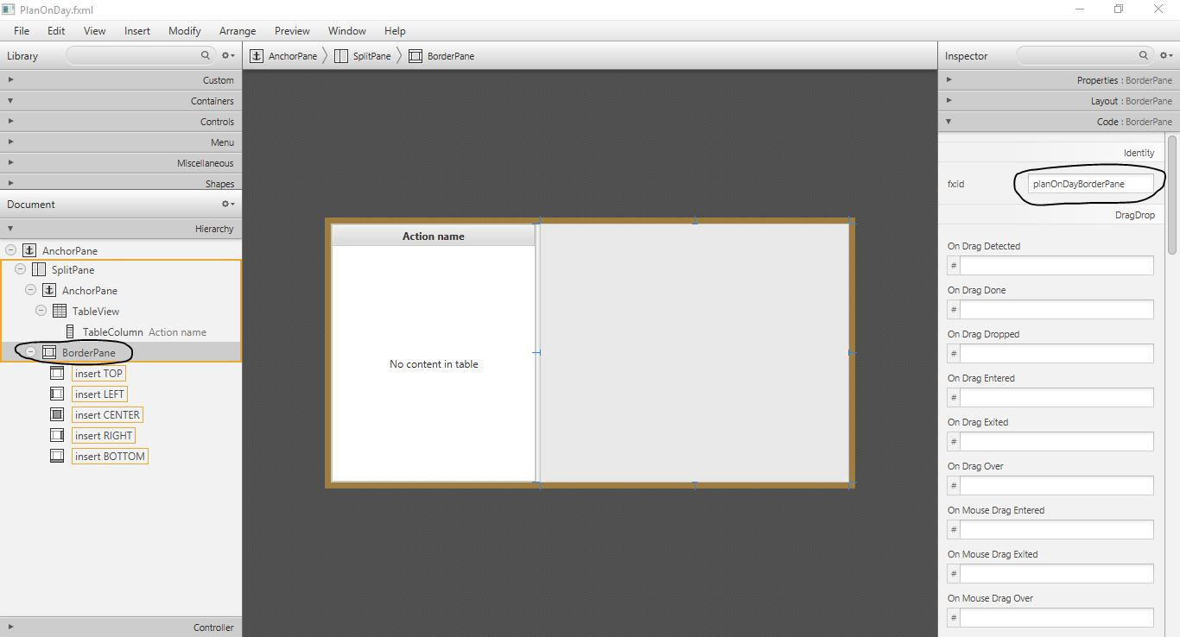
Task: Click the fx:id field planOnDayBorderPane
Action: [x=1091, y=184]
